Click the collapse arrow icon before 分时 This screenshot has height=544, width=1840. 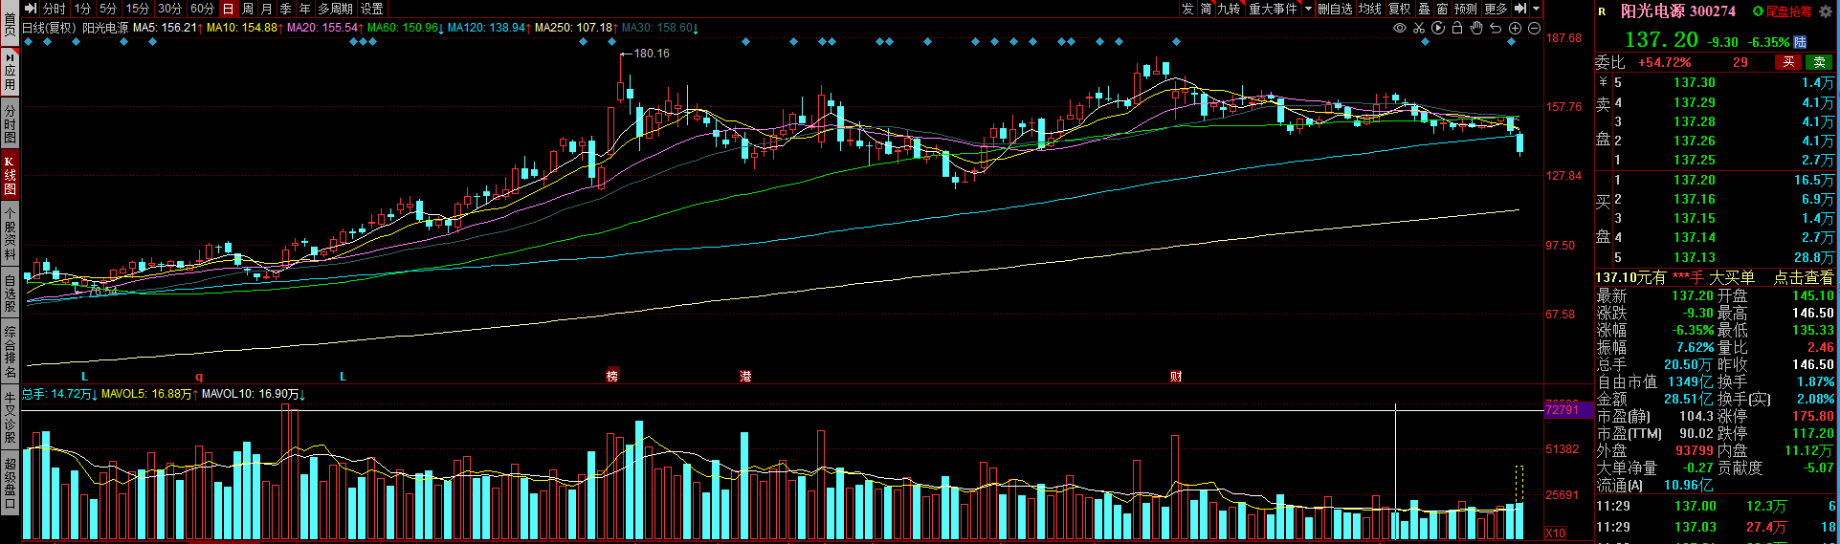click(31, 9)
